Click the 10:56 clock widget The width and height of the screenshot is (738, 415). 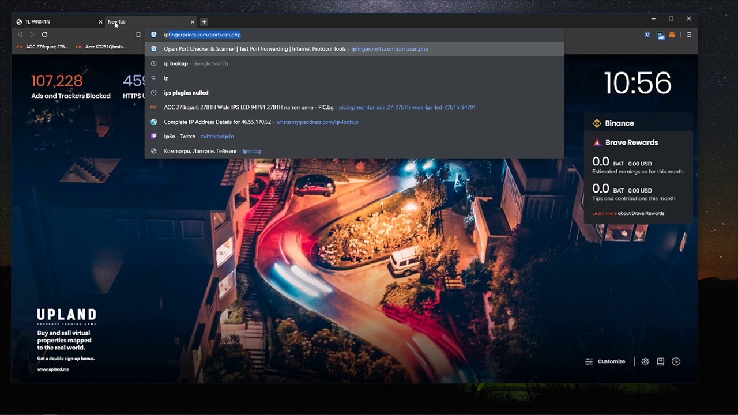click(x=638, y=84)
